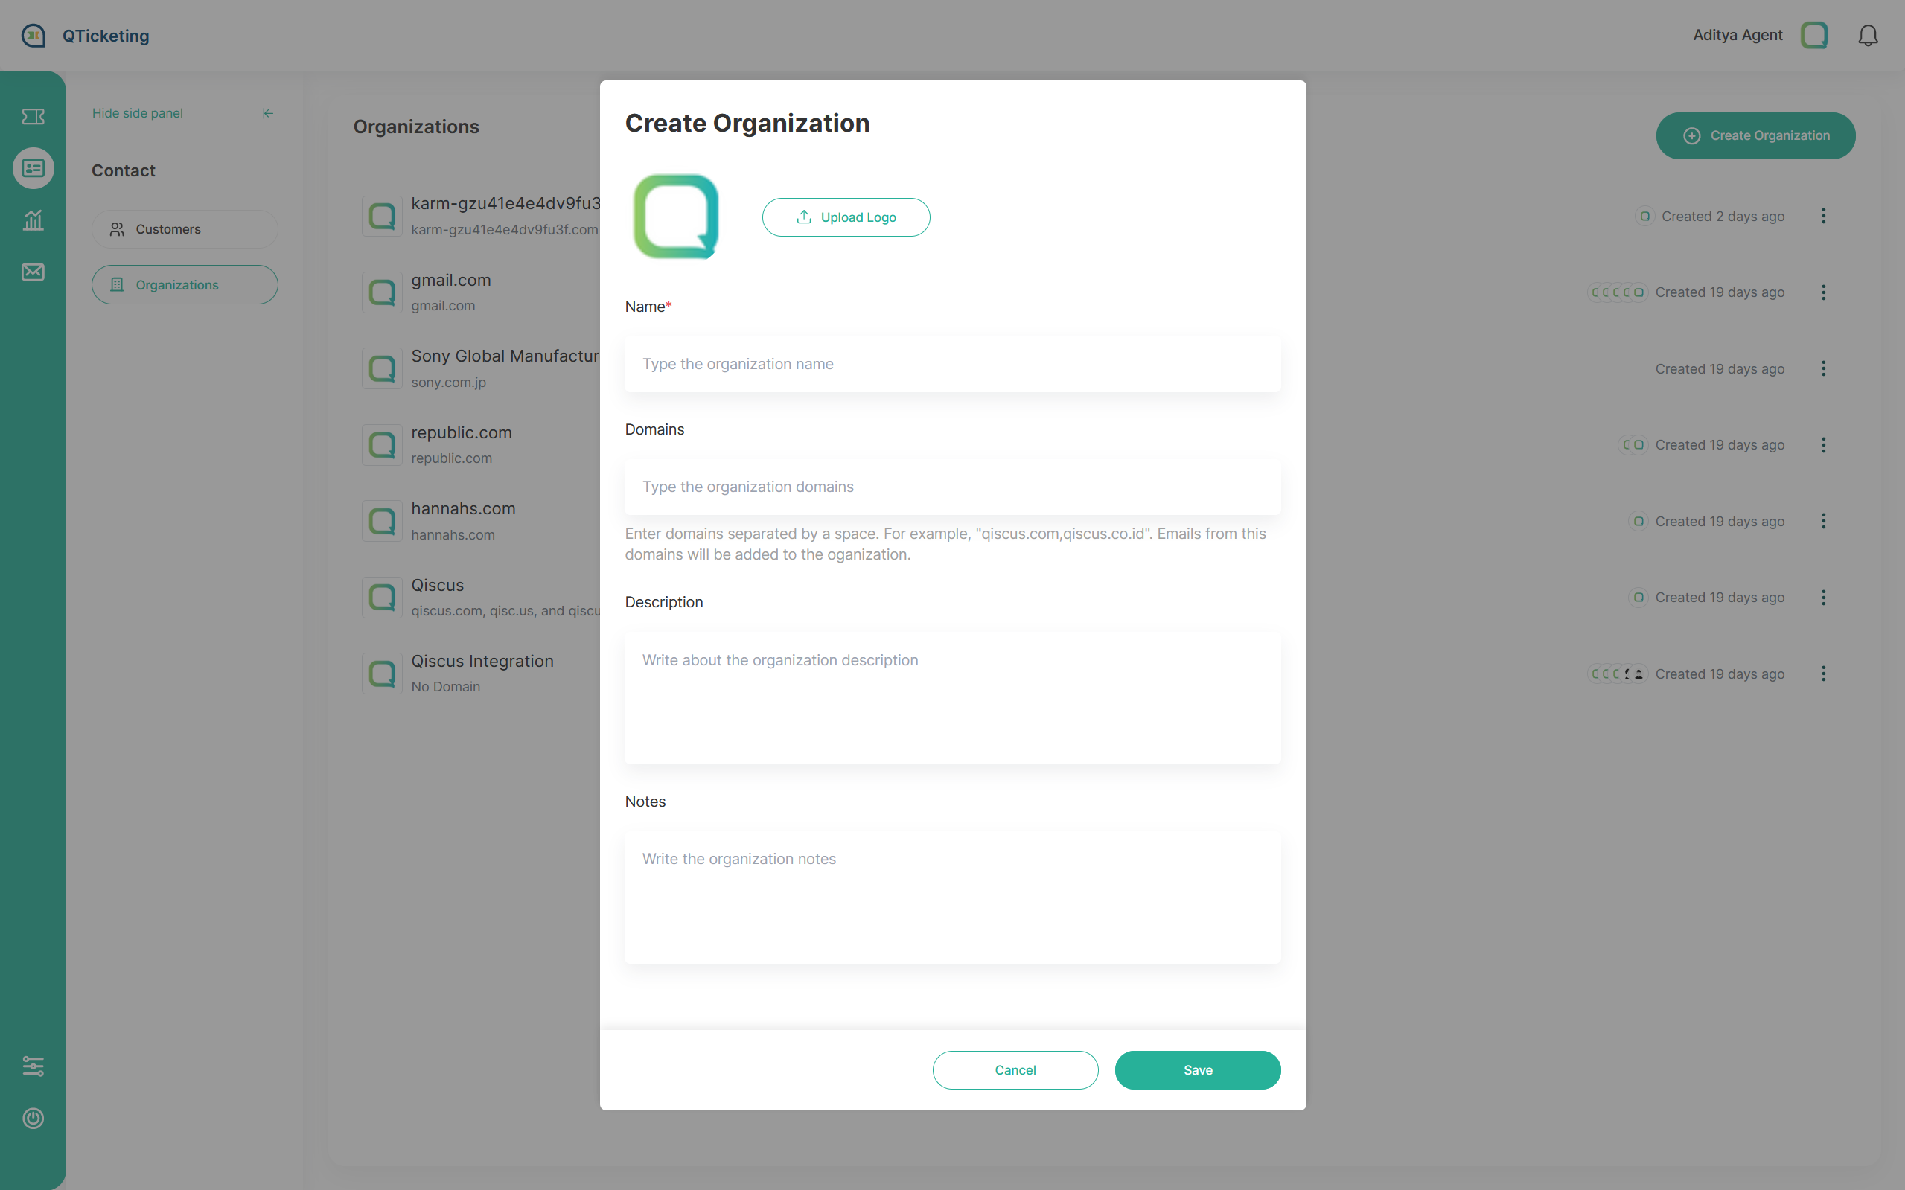The height and width of the screenshot is (1190, 1905).
Task: Open more options for Qiscus row
Action: [1823, 598]
